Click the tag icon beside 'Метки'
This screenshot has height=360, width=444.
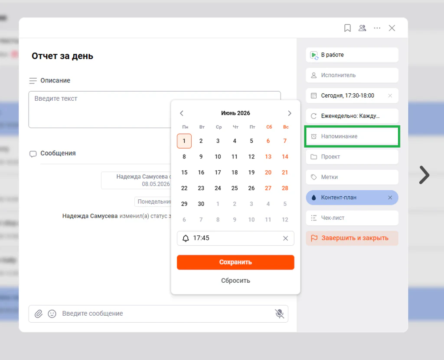[x=314, y=177]
